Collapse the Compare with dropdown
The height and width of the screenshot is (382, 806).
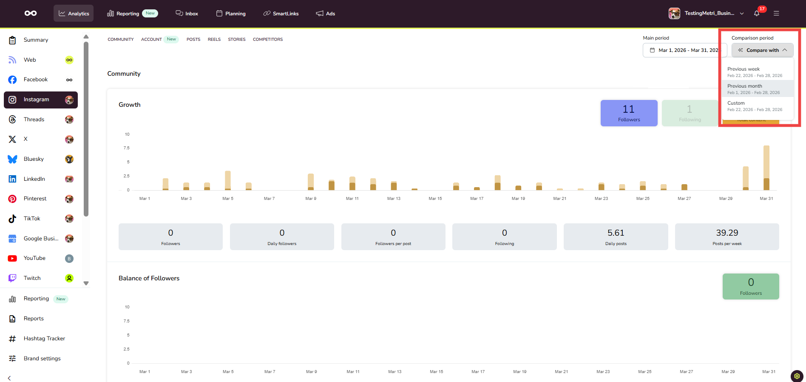coord(763,50)
